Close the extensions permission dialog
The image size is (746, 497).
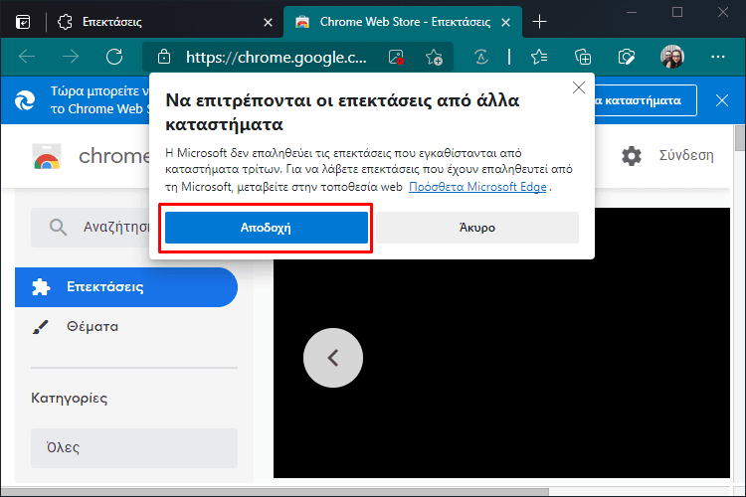[x=579, y=87]
